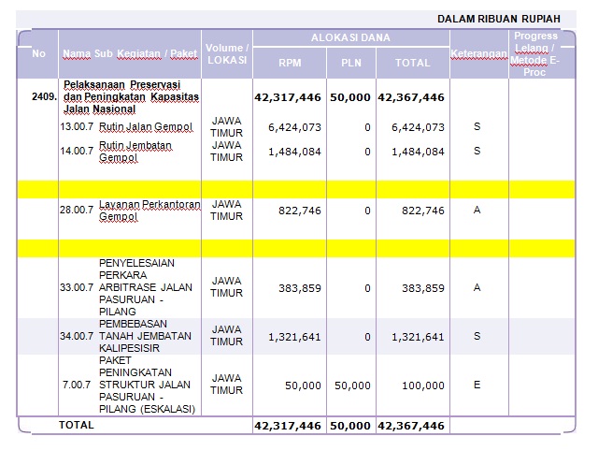Screen dimensions: 598x451
Task: Select Keterangan value "E" for Paket Peningkatan
Action: tap(477, 386)
